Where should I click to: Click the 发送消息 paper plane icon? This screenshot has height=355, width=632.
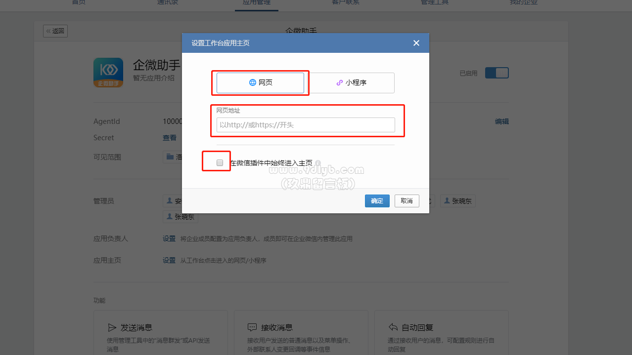click(112, 327)
